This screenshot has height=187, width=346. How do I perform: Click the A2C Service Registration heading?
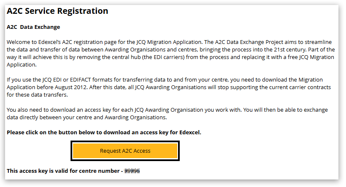[58, 11]
